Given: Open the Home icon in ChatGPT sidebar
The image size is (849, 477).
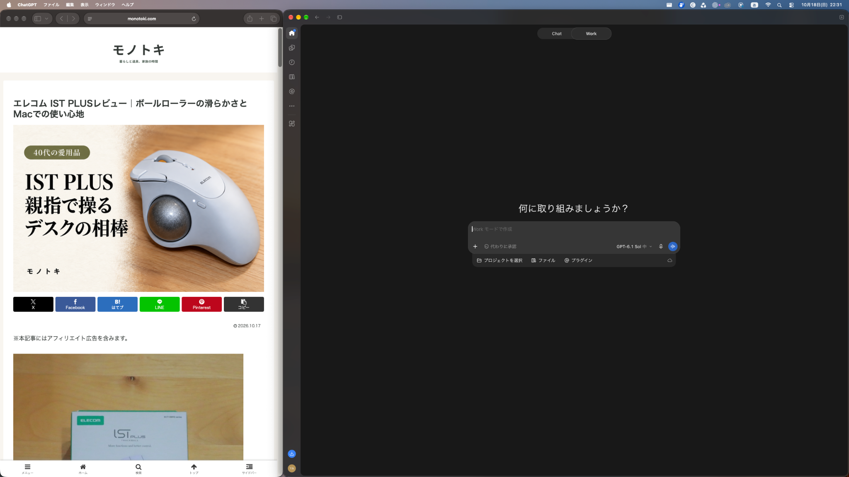Looking at the screenshot, I should pos(292,33).
